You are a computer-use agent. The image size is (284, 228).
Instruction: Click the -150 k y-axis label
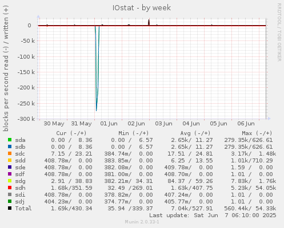(26, 72)
